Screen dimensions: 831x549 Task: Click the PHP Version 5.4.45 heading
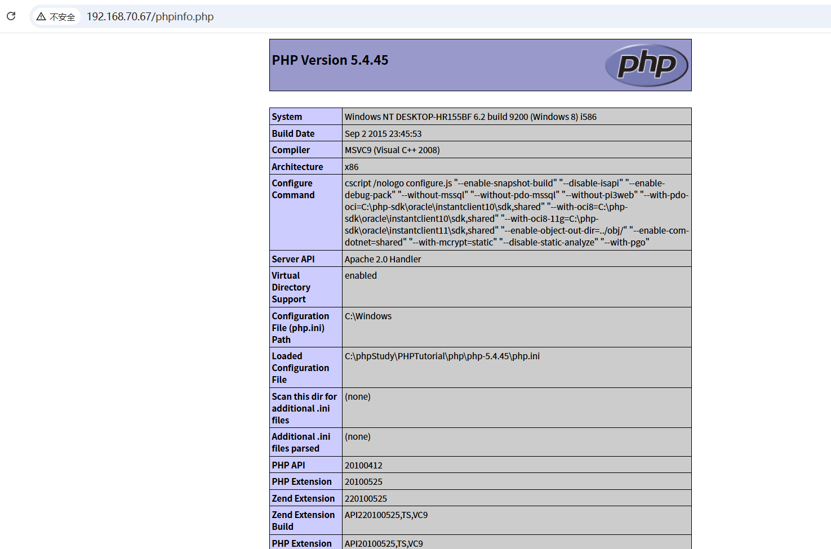click(330, 60)
